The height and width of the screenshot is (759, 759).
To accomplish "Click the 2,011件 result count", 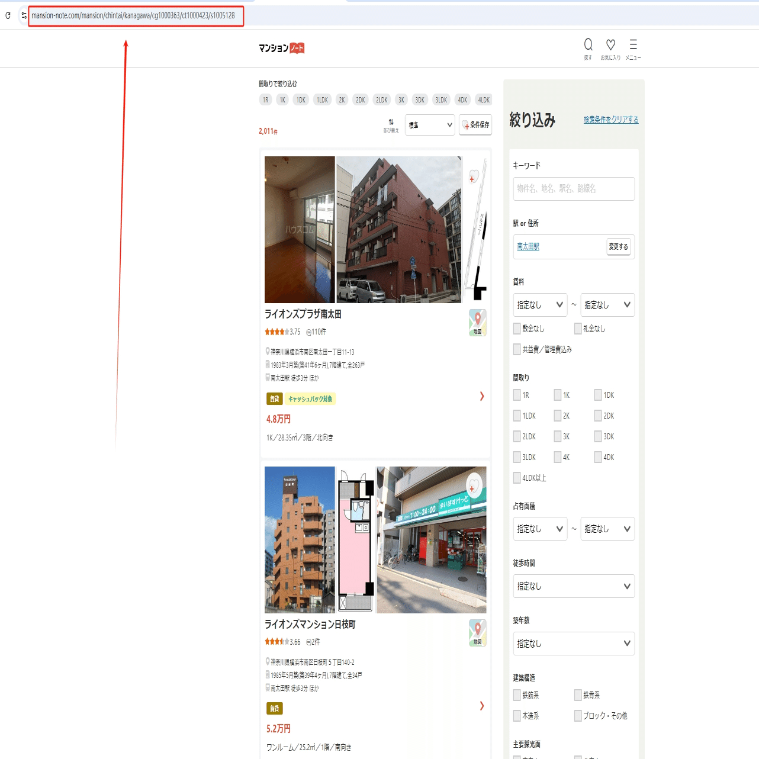I will [268, 131].
